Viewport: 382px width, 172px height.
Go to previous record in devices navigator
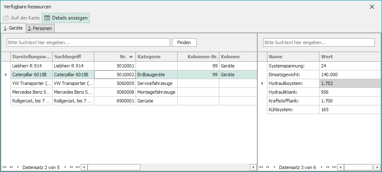pos(18,167)
